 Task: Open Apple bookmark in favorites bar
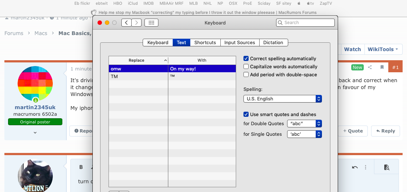299,3
